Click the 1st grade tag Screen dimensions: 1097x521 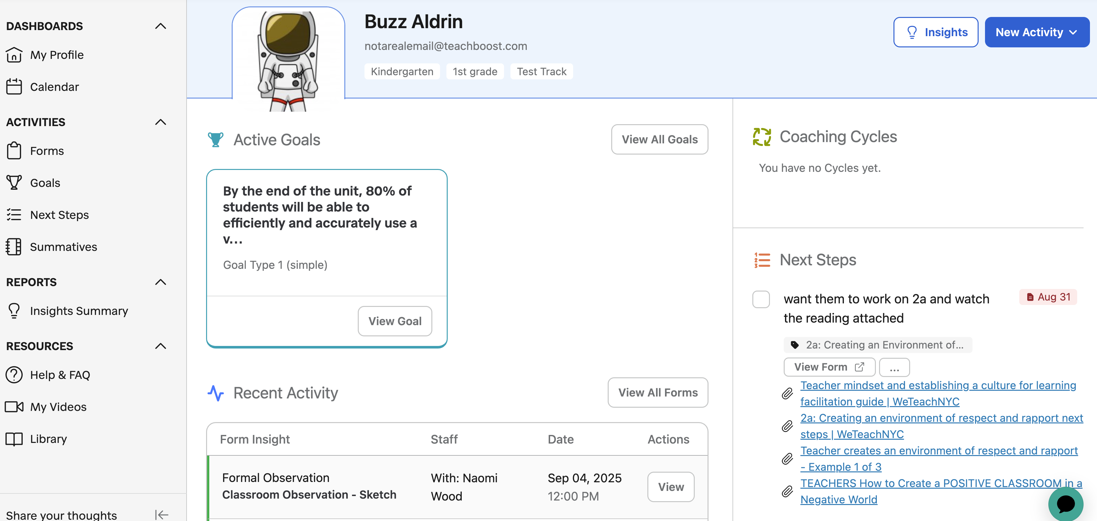point(475,72)
